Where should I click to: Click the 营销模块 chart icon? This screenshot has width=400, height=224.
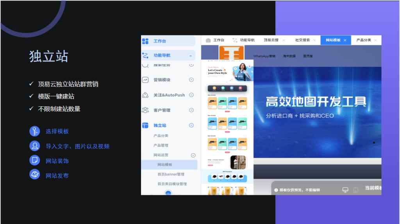tap(145, 80)
